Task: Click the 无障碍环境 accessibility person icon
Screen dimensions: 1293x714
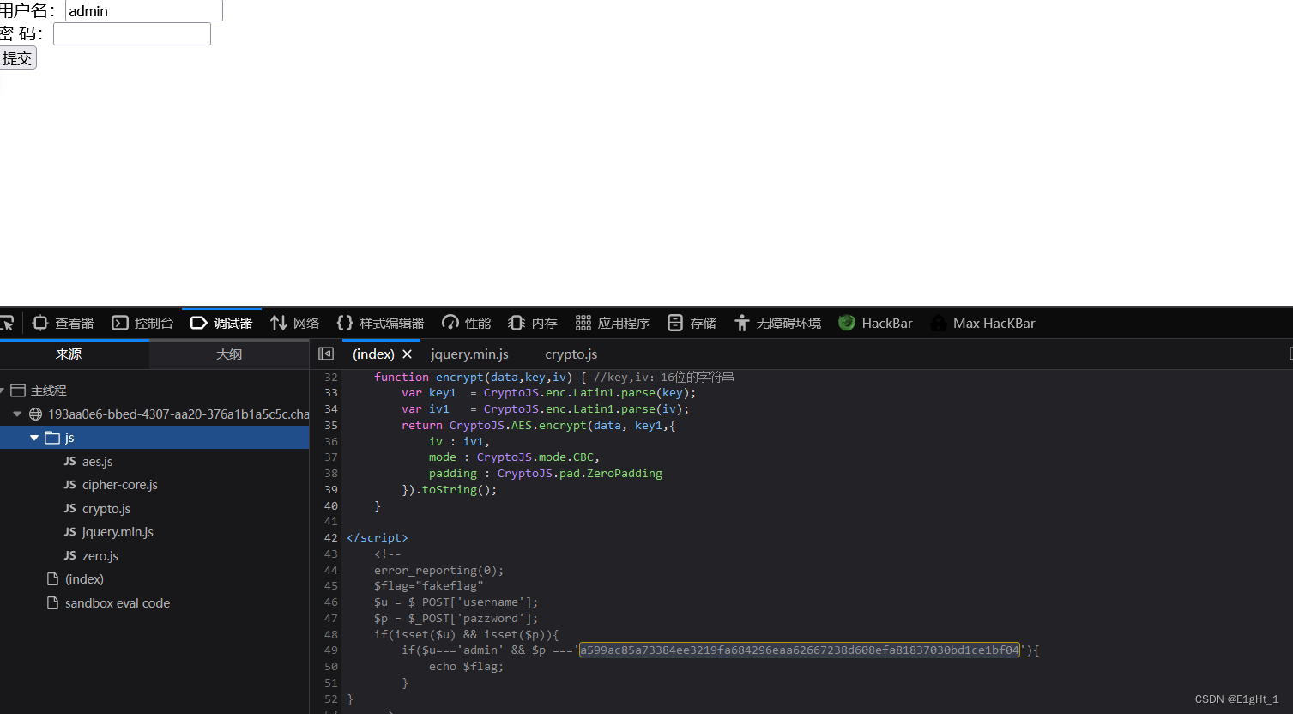Action: (x=742, y=323)
